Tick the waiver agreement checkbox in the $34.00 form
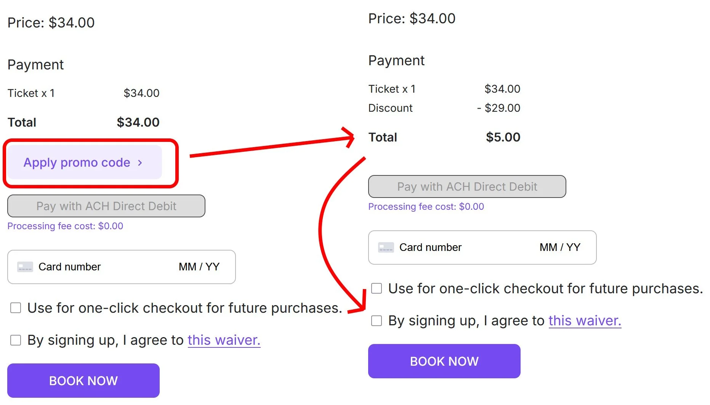Image resolution: width=710 pixels, height=405 pixels. [16, 340]
